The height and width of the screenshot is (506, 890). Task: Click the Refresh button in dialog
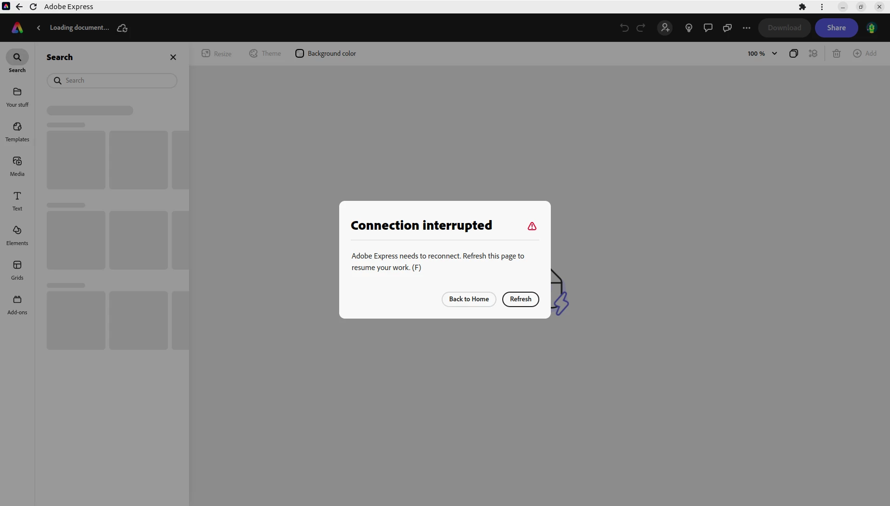pyautogui.click(x=521, y=299)
